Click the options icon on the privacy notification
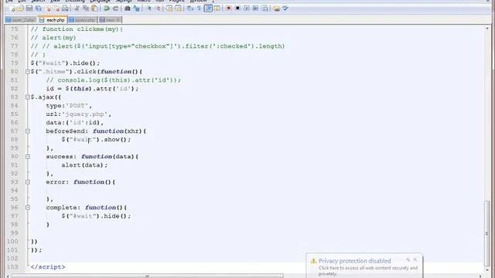The width and height of the screenshot is (495, 278). (x=408, y=259)
